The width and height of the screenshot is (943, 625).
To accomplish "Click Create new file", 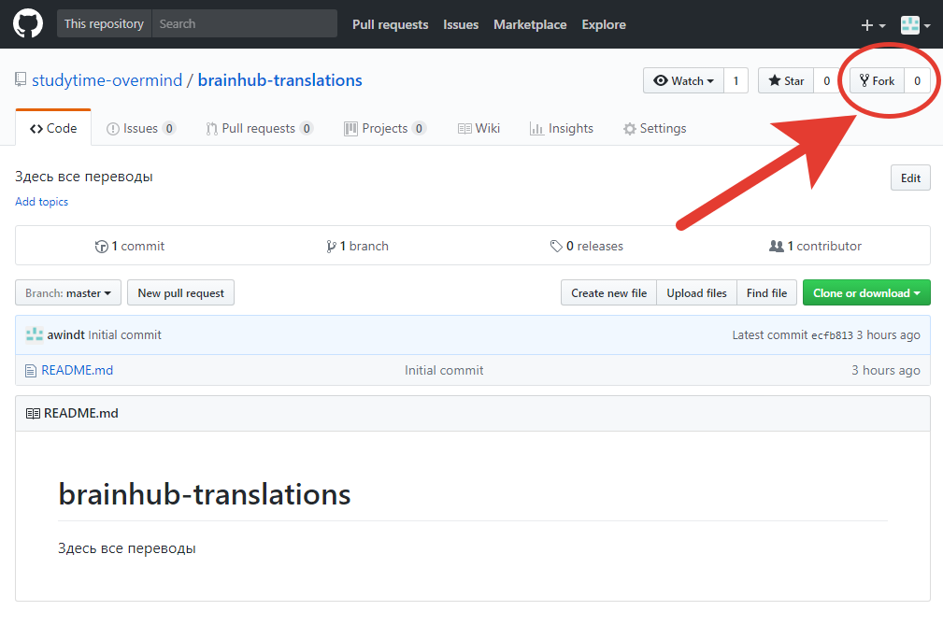I will (x=608, y=292).
